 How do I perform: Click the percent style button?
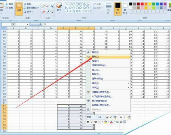pyautogui.click(x=121, y=117)
